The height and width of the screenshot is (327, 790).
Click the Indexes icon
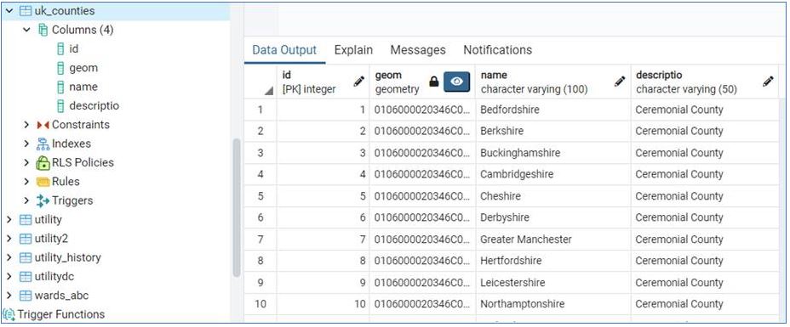tap(43, 144)
